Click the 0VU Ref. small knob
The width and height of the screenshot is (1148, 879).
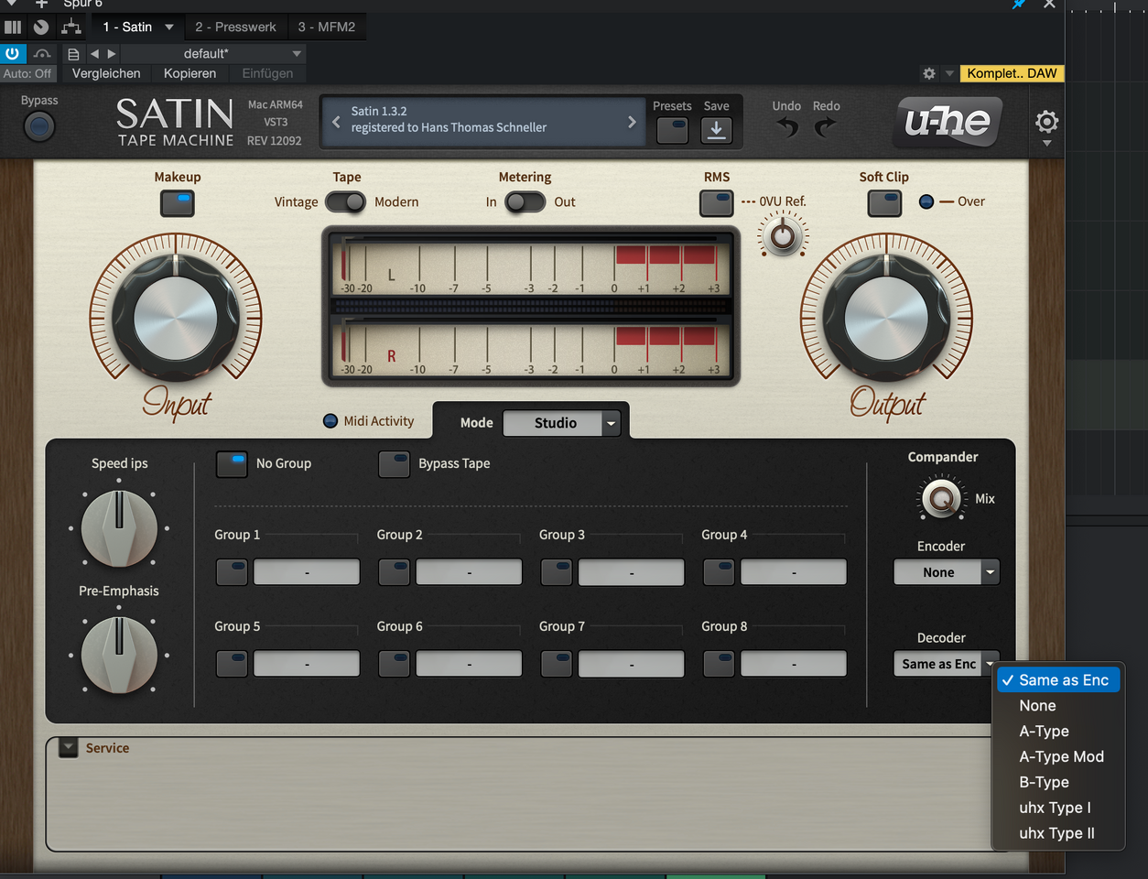tap(783, 236)
